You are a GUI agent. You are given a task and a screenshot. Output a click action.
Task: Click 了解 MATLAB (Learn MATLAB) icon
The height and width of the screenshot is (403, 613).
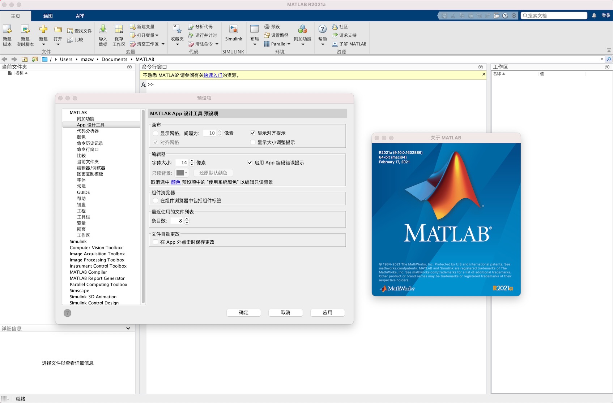(335, 44)
